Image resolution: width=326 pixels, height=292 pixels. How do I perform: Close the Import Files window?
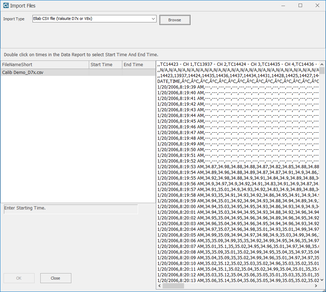pos(317,6)
